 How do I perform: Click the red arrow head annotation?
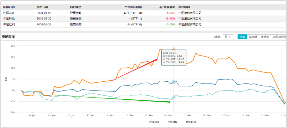156,59
